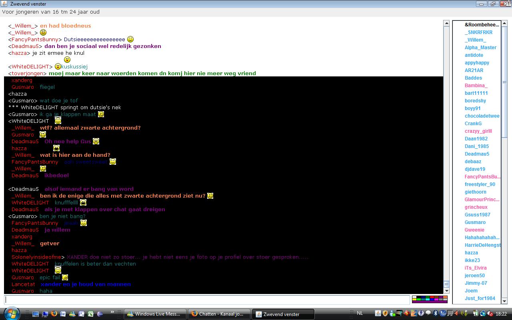The image size is (512, 320).
Task: Click the Switch Between Windows quick launch icon
Action: click(x=45, y=314)
